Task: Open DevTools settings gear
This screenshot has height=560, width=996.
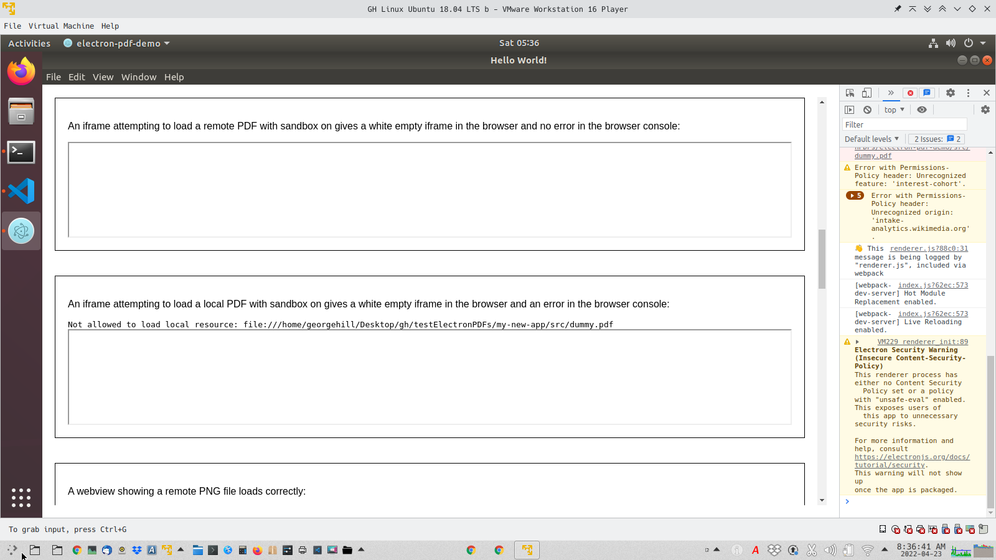Action: coord(951,92)
